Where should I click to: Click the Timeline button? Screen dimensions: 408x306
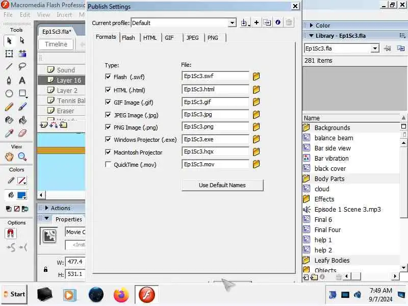[x=56, y=44]
